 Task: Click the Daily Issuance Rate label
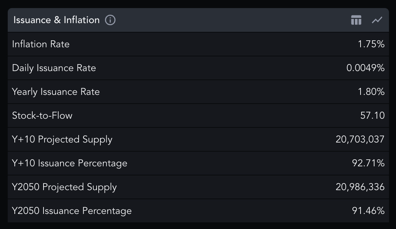click(x=54, y=68)
